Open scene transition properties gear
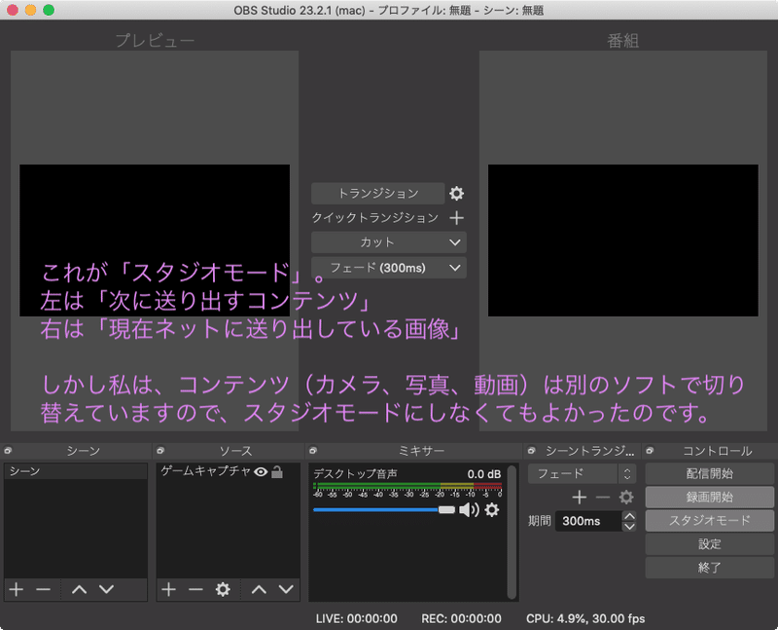The width and height of the screenshot is (778, 630). (x=626, y=497)
